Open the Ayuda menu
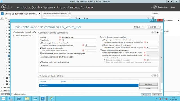The image size is (180, 101). 173,7
